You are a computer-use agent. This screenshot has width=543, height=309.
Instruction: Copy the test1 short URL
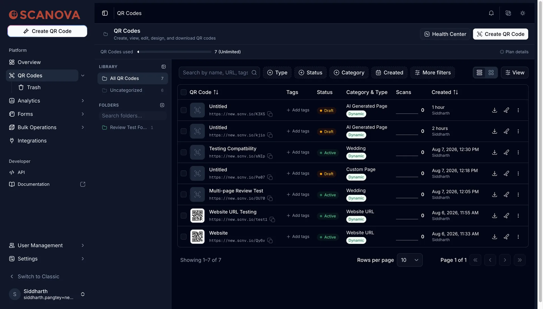pos(272,220)
